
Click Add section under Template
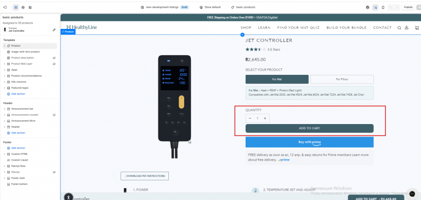point(16,94)
